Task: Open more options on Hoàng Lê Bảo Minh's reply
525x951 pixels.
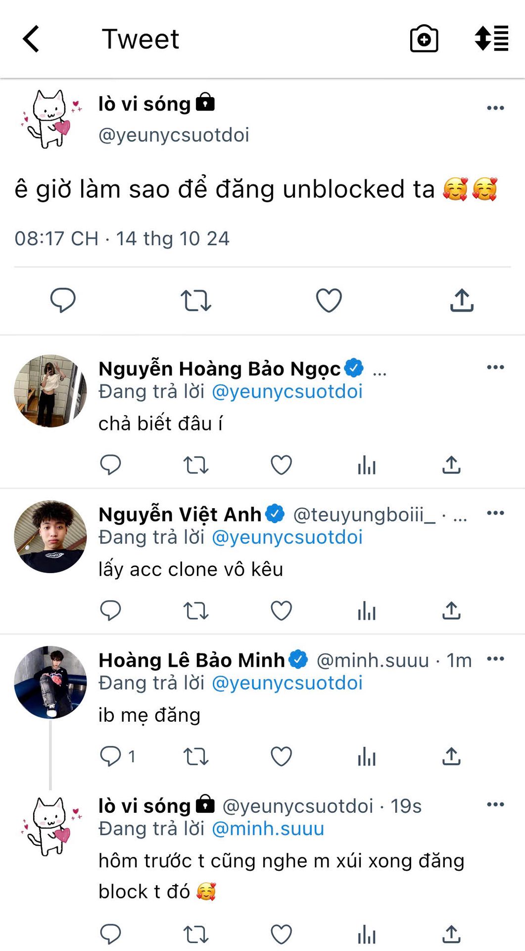Action: (x=495, y=658)
